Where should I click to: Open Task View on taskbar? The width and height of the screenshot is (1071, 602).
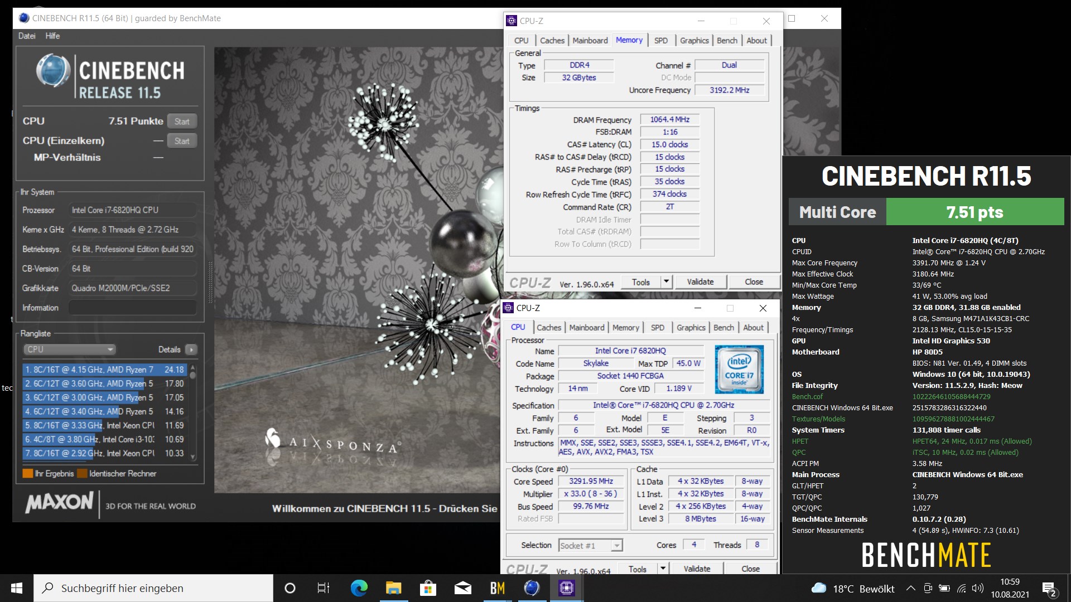click(x=324, y=588)
